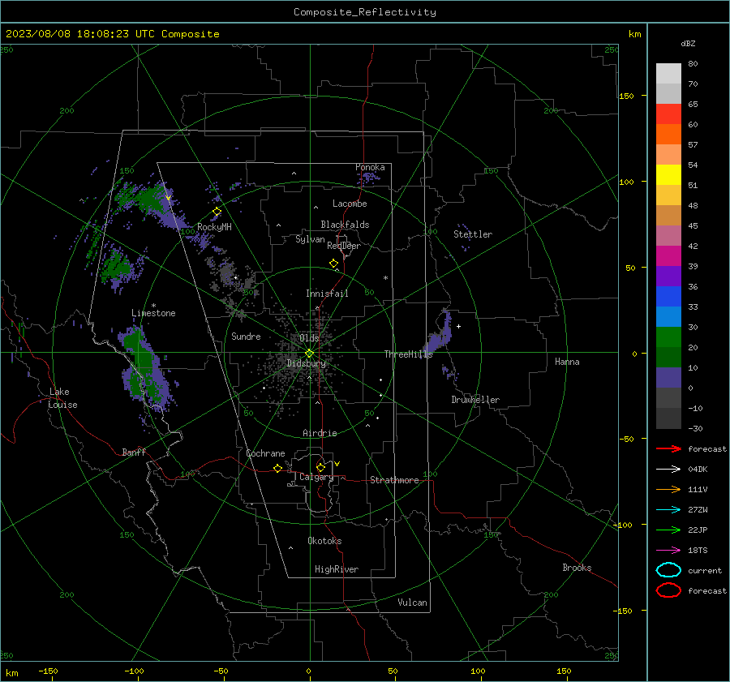Screen dimensions: 730x682
Task: Select the Cochrane label
Action: [265, 453]
